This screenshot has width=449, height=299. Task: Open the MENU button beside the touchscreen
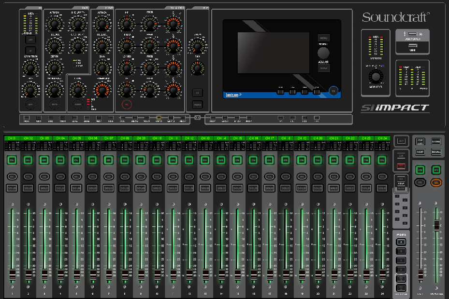click(x=323, y=38)
